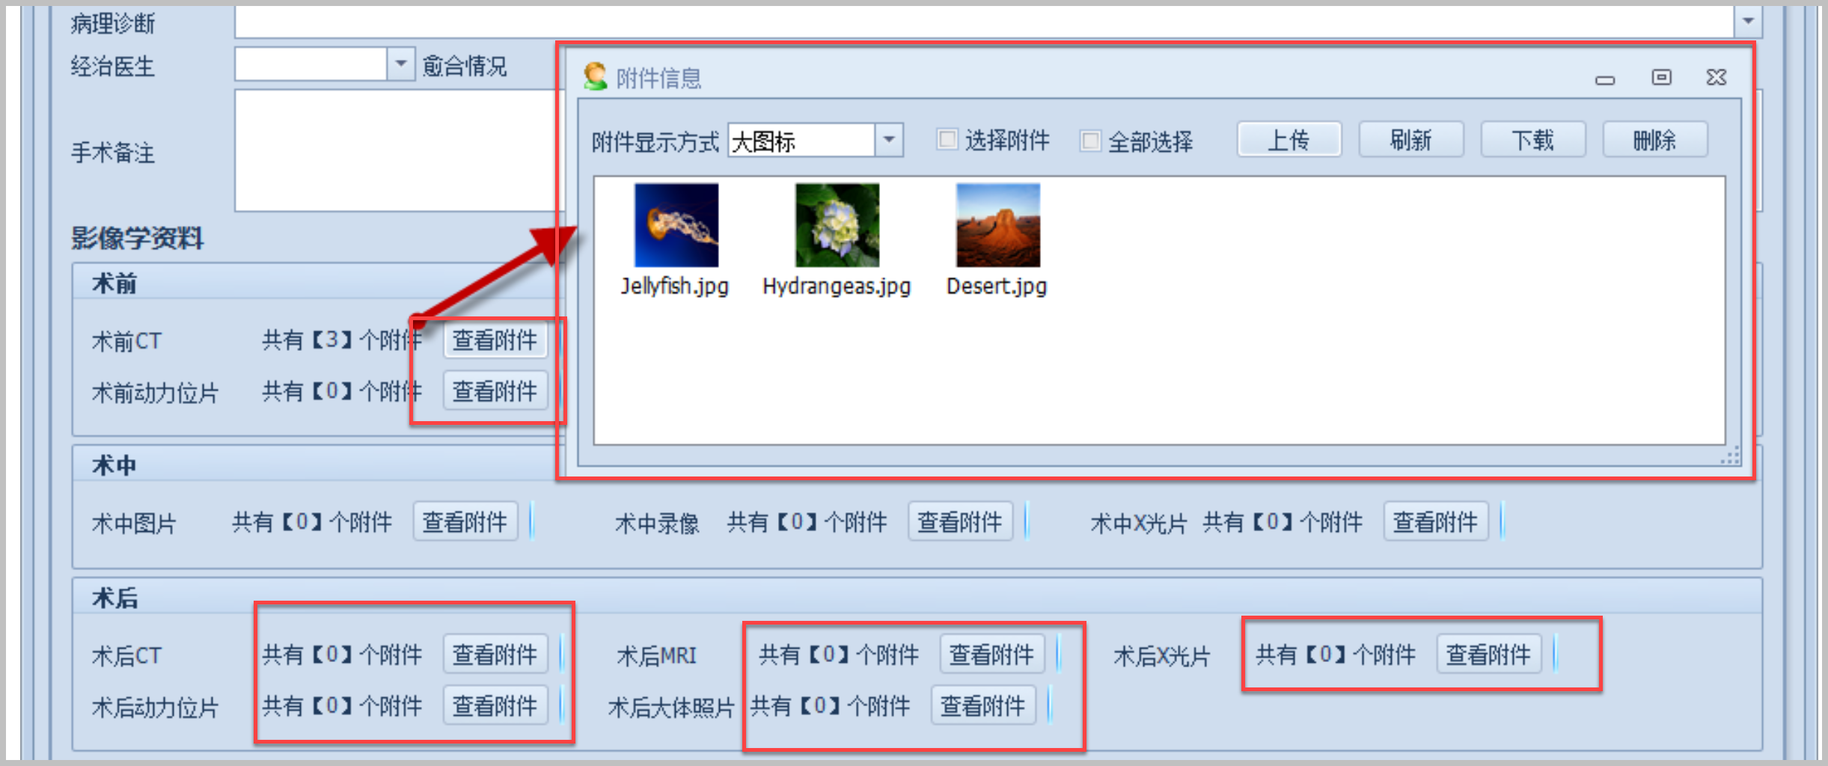This screenshot has height=766, width=1828.
Task: Open the 附件显示方式 dropdown
Action: (x=889, y=140)
